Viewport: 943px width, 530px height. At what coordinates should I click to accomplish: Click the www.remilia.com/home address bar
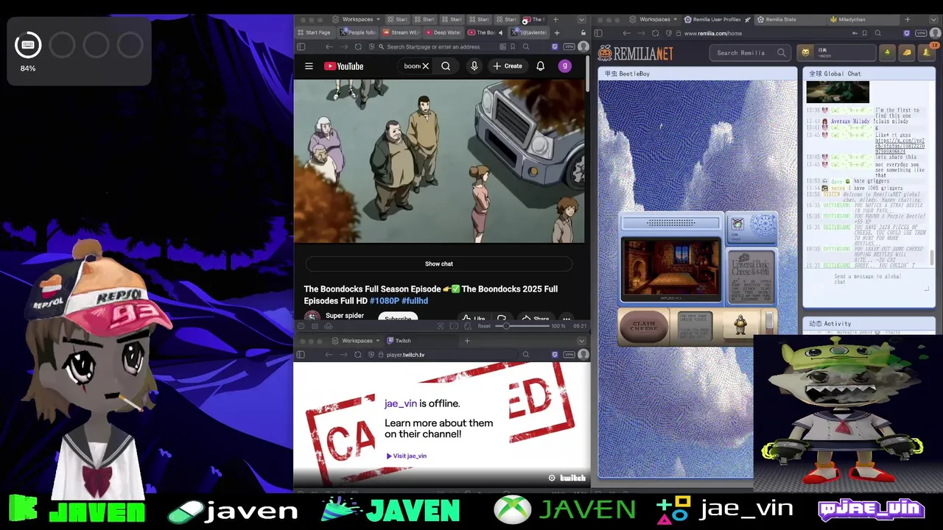(766, 33)
